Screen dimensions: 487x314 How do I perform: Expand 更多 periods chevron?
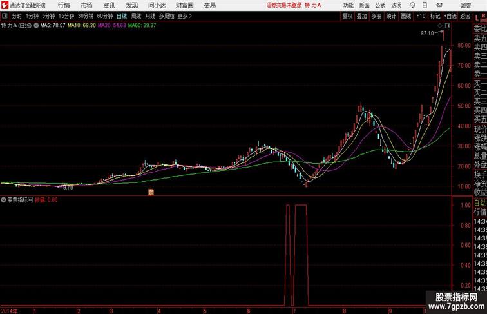click(185, 16)
